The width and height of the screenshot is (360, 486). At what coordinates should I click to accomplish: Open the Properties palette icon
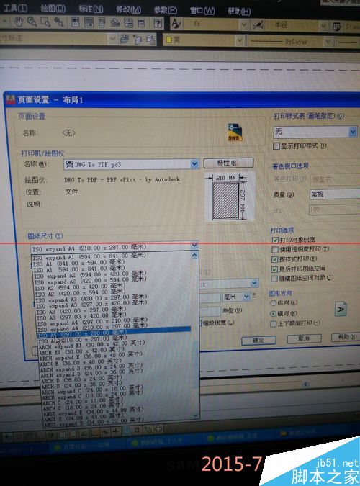pyautogui.click(x=75, y=22)
